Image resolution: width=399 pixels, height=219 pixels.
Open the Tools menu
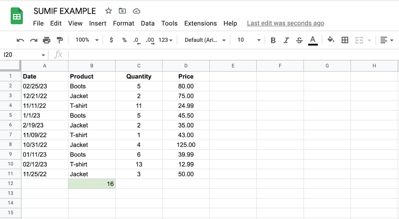pyautogui.click(x=170, y=24)
